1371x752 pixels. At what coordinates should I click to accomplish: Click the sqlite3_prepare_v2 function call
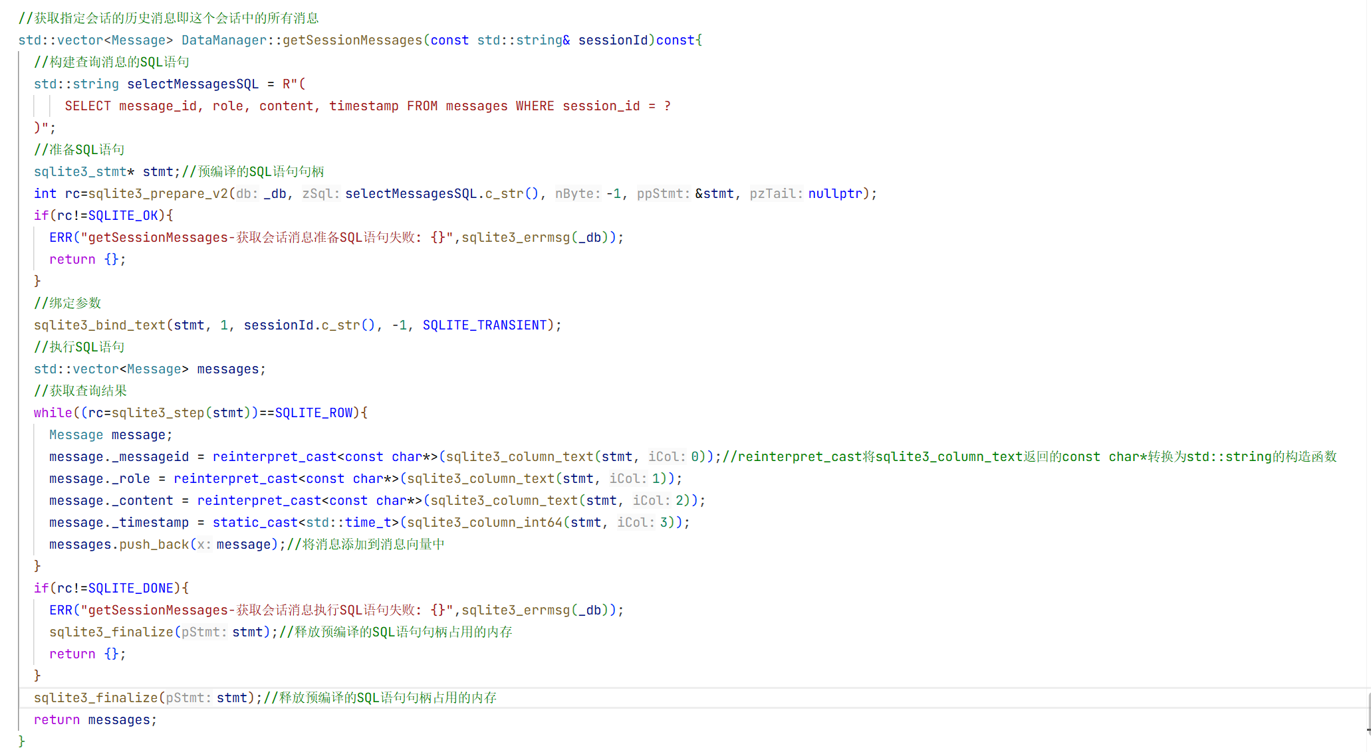158,193
